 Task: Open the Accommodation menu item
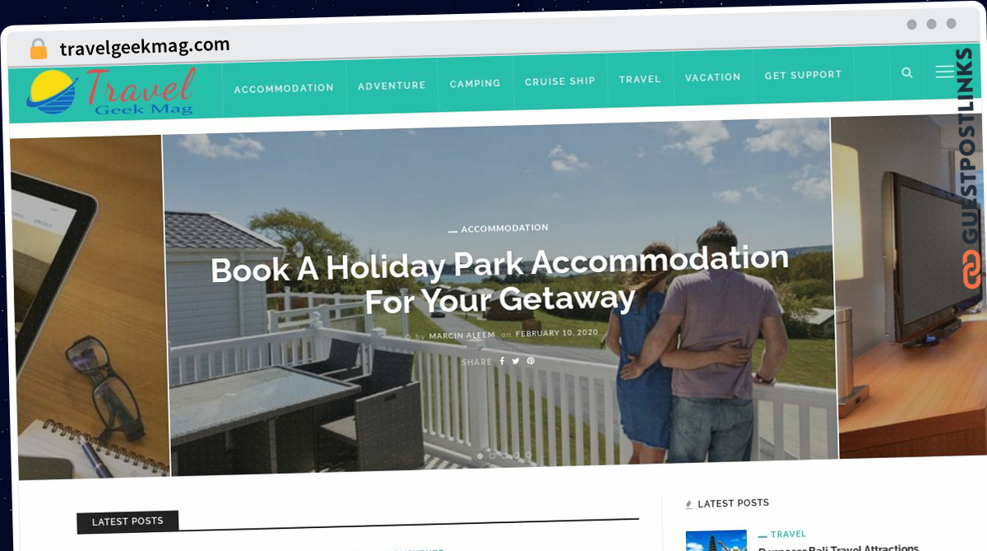pos(284,88)
